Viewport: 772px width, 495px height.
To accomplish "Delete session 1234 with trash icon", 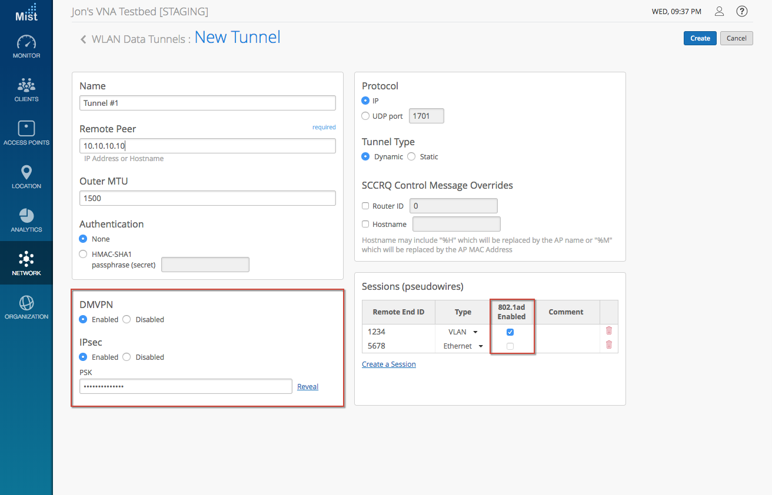I will 608,331.
